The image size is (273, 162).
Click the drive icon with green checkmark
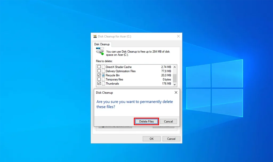[x=100, y=51]
